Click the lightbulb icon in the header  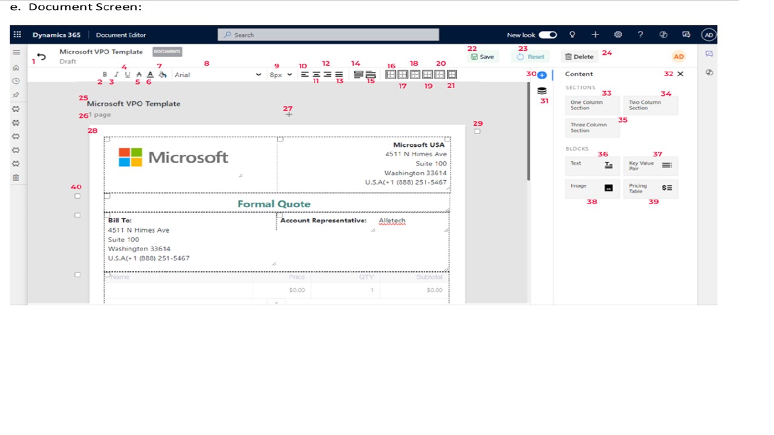pyautogui.click(x=572, y=35)
